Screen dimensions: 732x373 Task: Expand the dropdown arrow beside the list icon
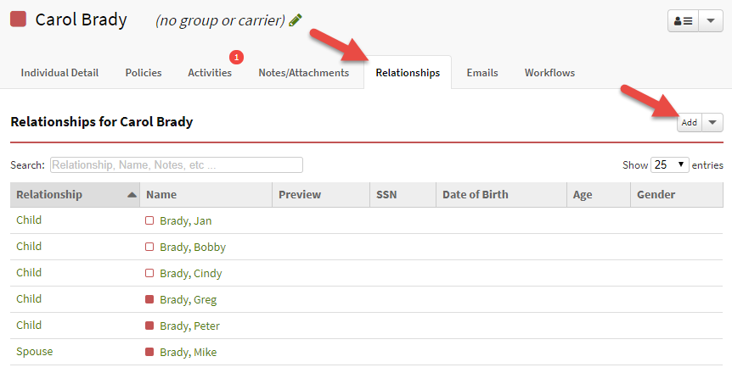(711, 21)
